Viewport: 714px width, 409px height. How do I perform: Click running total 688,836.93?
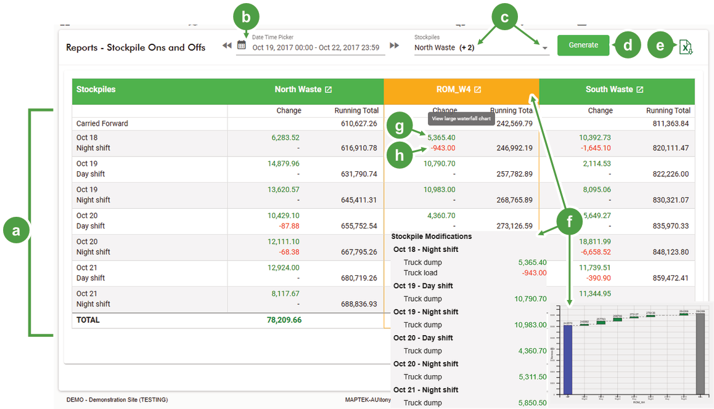(359, 304)
